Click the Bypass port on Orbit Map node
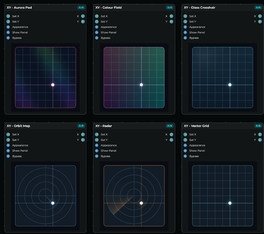This screenshot has width=264, height=234. coord(8,156)
